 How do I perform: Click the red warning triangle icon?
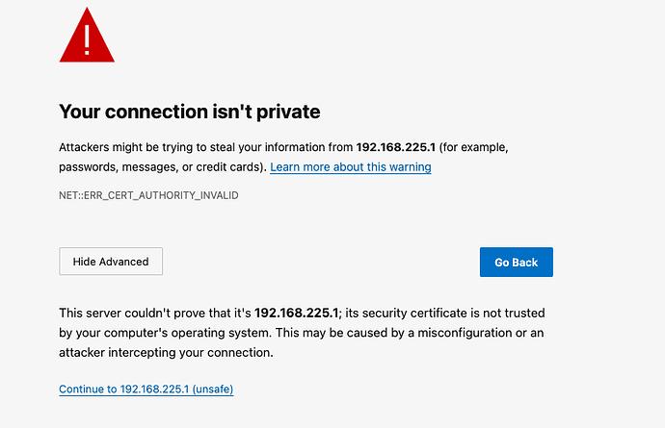(x=87, y=36)
